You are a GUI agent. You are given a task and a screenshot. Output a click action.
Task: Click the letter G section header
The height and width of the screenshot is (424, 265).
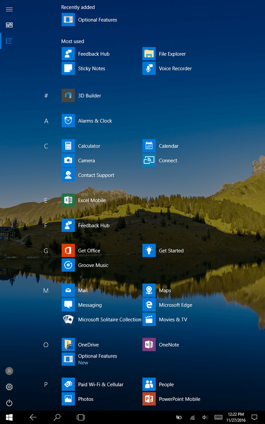(46, 251)
